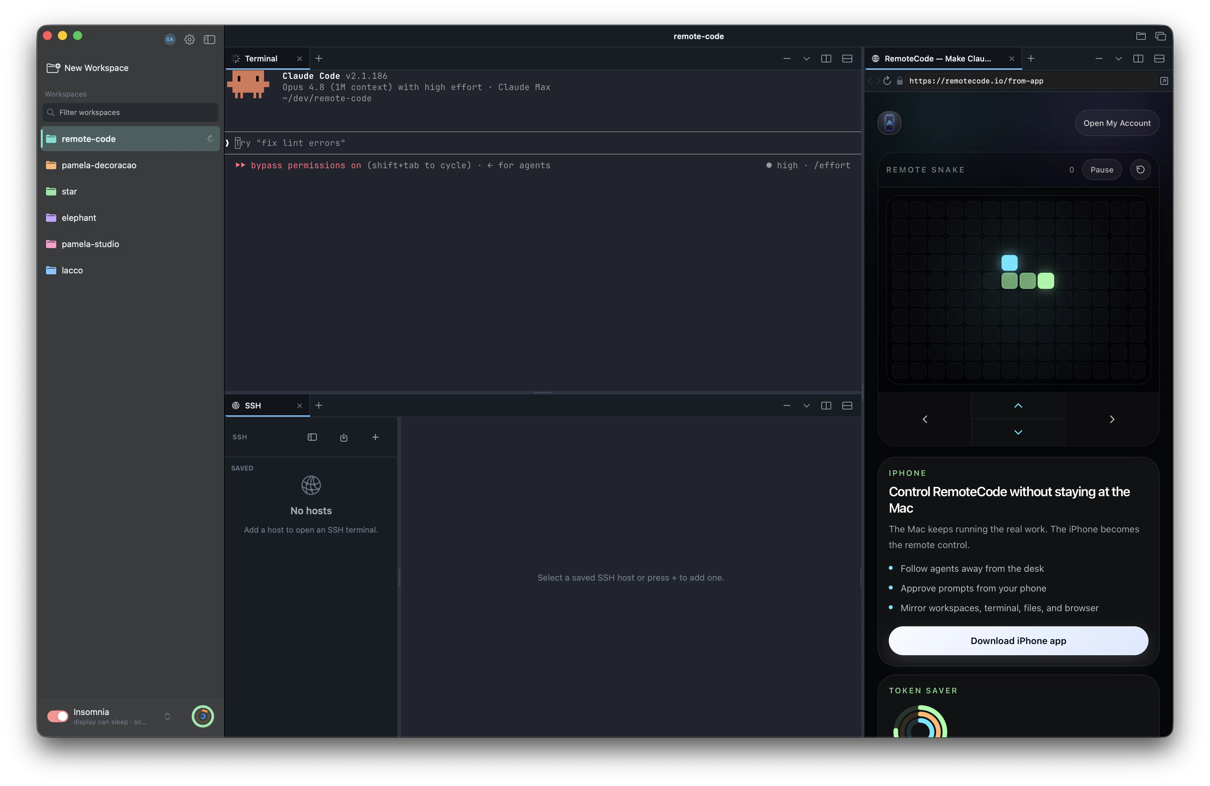Split the Terminal pane horizontally

tap(847, 58)
